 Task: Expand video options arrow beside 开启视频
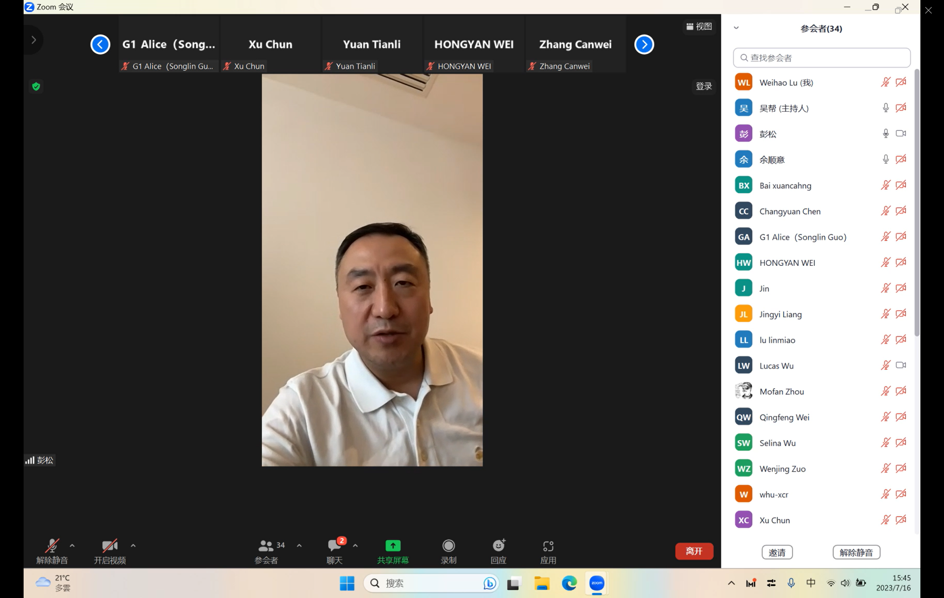(133, 546)
